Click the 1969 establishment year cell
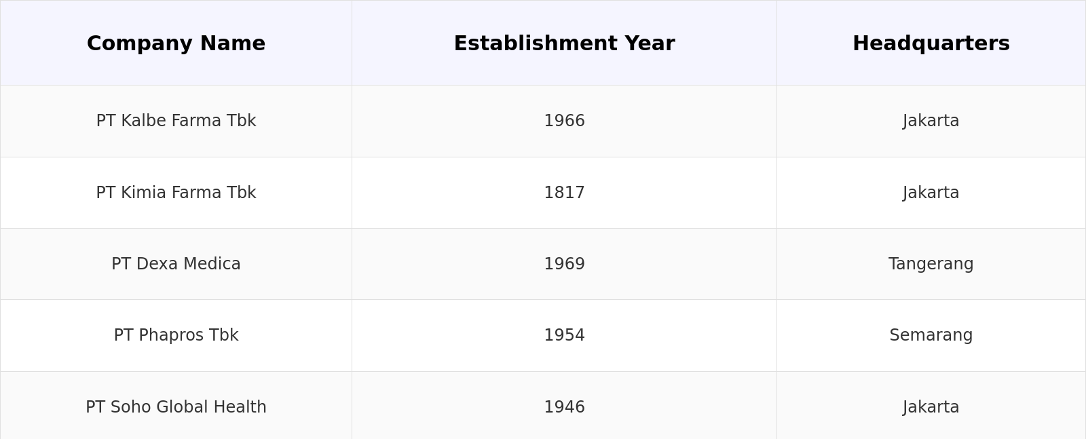 click(564, 264)
